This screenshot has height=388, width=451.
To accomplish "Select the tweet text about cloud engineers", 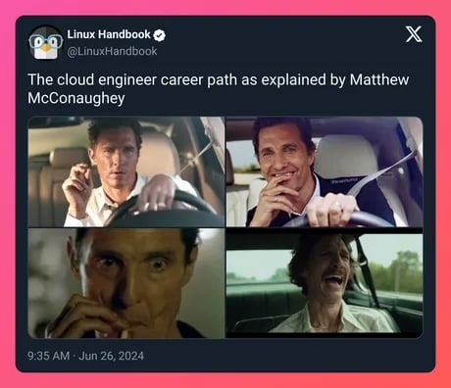I will point(219,88).
